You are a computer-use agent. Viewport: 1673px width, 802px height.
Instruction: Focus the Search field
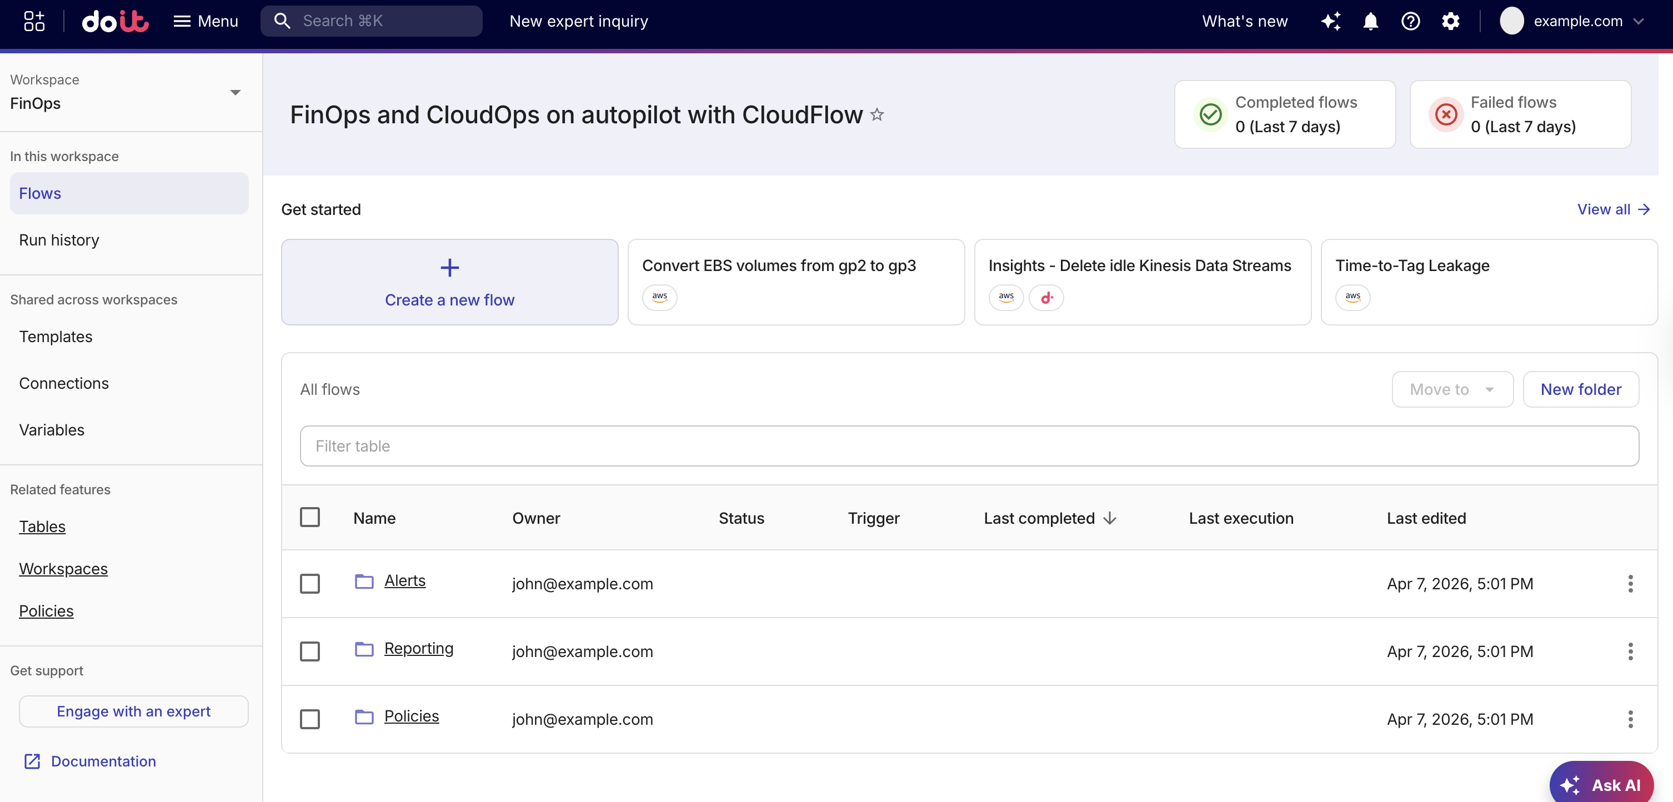tap(371, 21)
